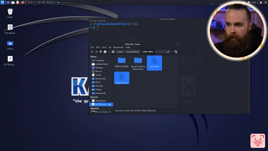The image size is (268, 151).
Task: Open the Kali applications menu
Action: [x=2, y=2]
